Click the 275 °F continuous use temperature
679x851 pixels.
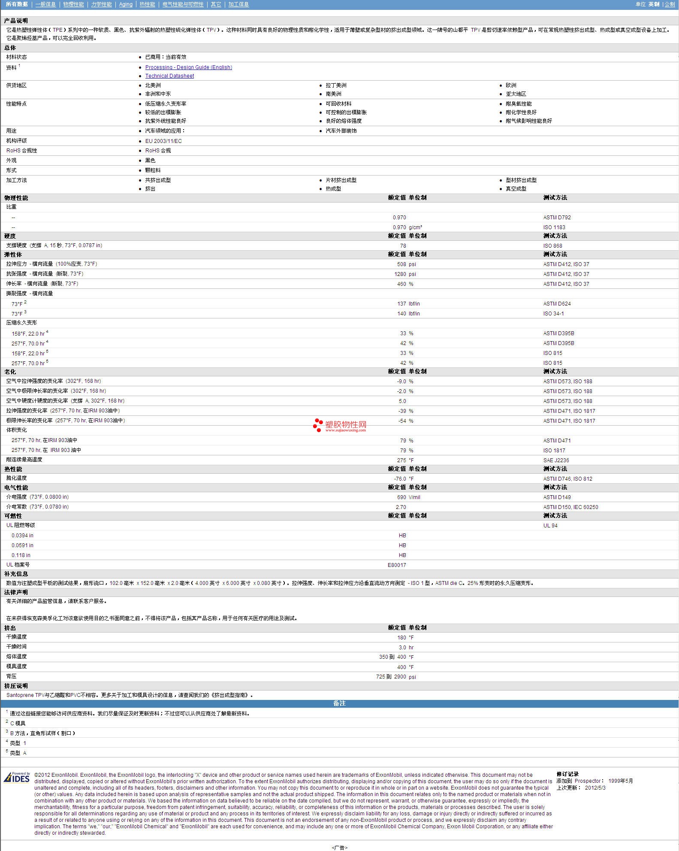(405, 460)
